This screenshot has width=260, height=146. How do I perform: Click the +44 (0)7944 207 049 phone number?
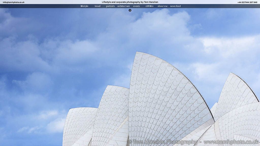click(x=247, y=2)
